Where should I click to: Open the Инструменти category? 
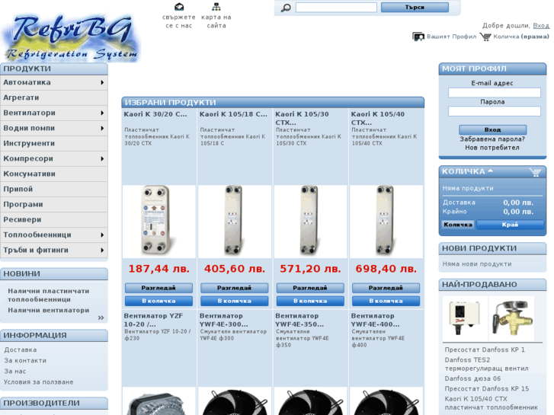coord(54,143)
